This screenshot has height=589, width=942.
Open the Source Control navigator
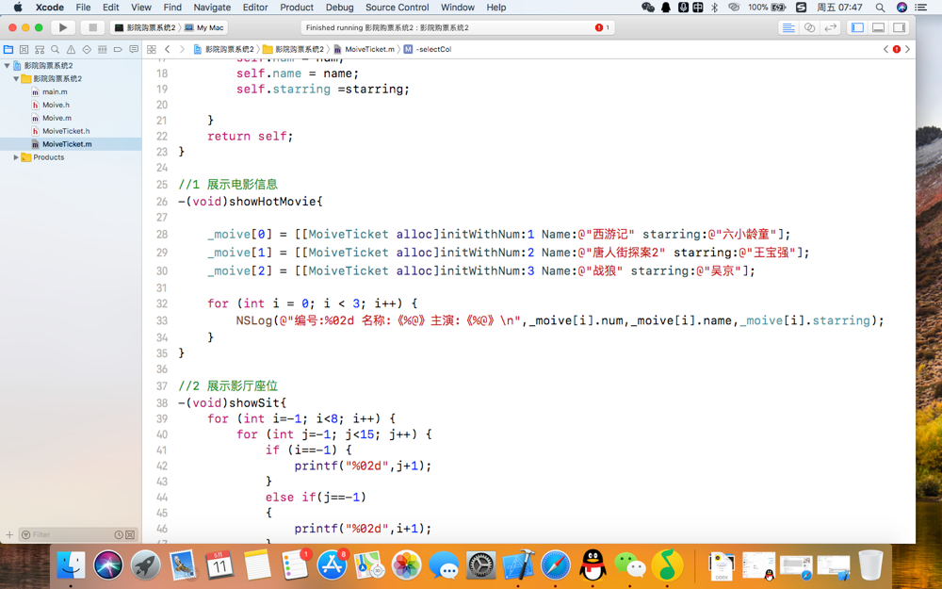pos(24,49)
